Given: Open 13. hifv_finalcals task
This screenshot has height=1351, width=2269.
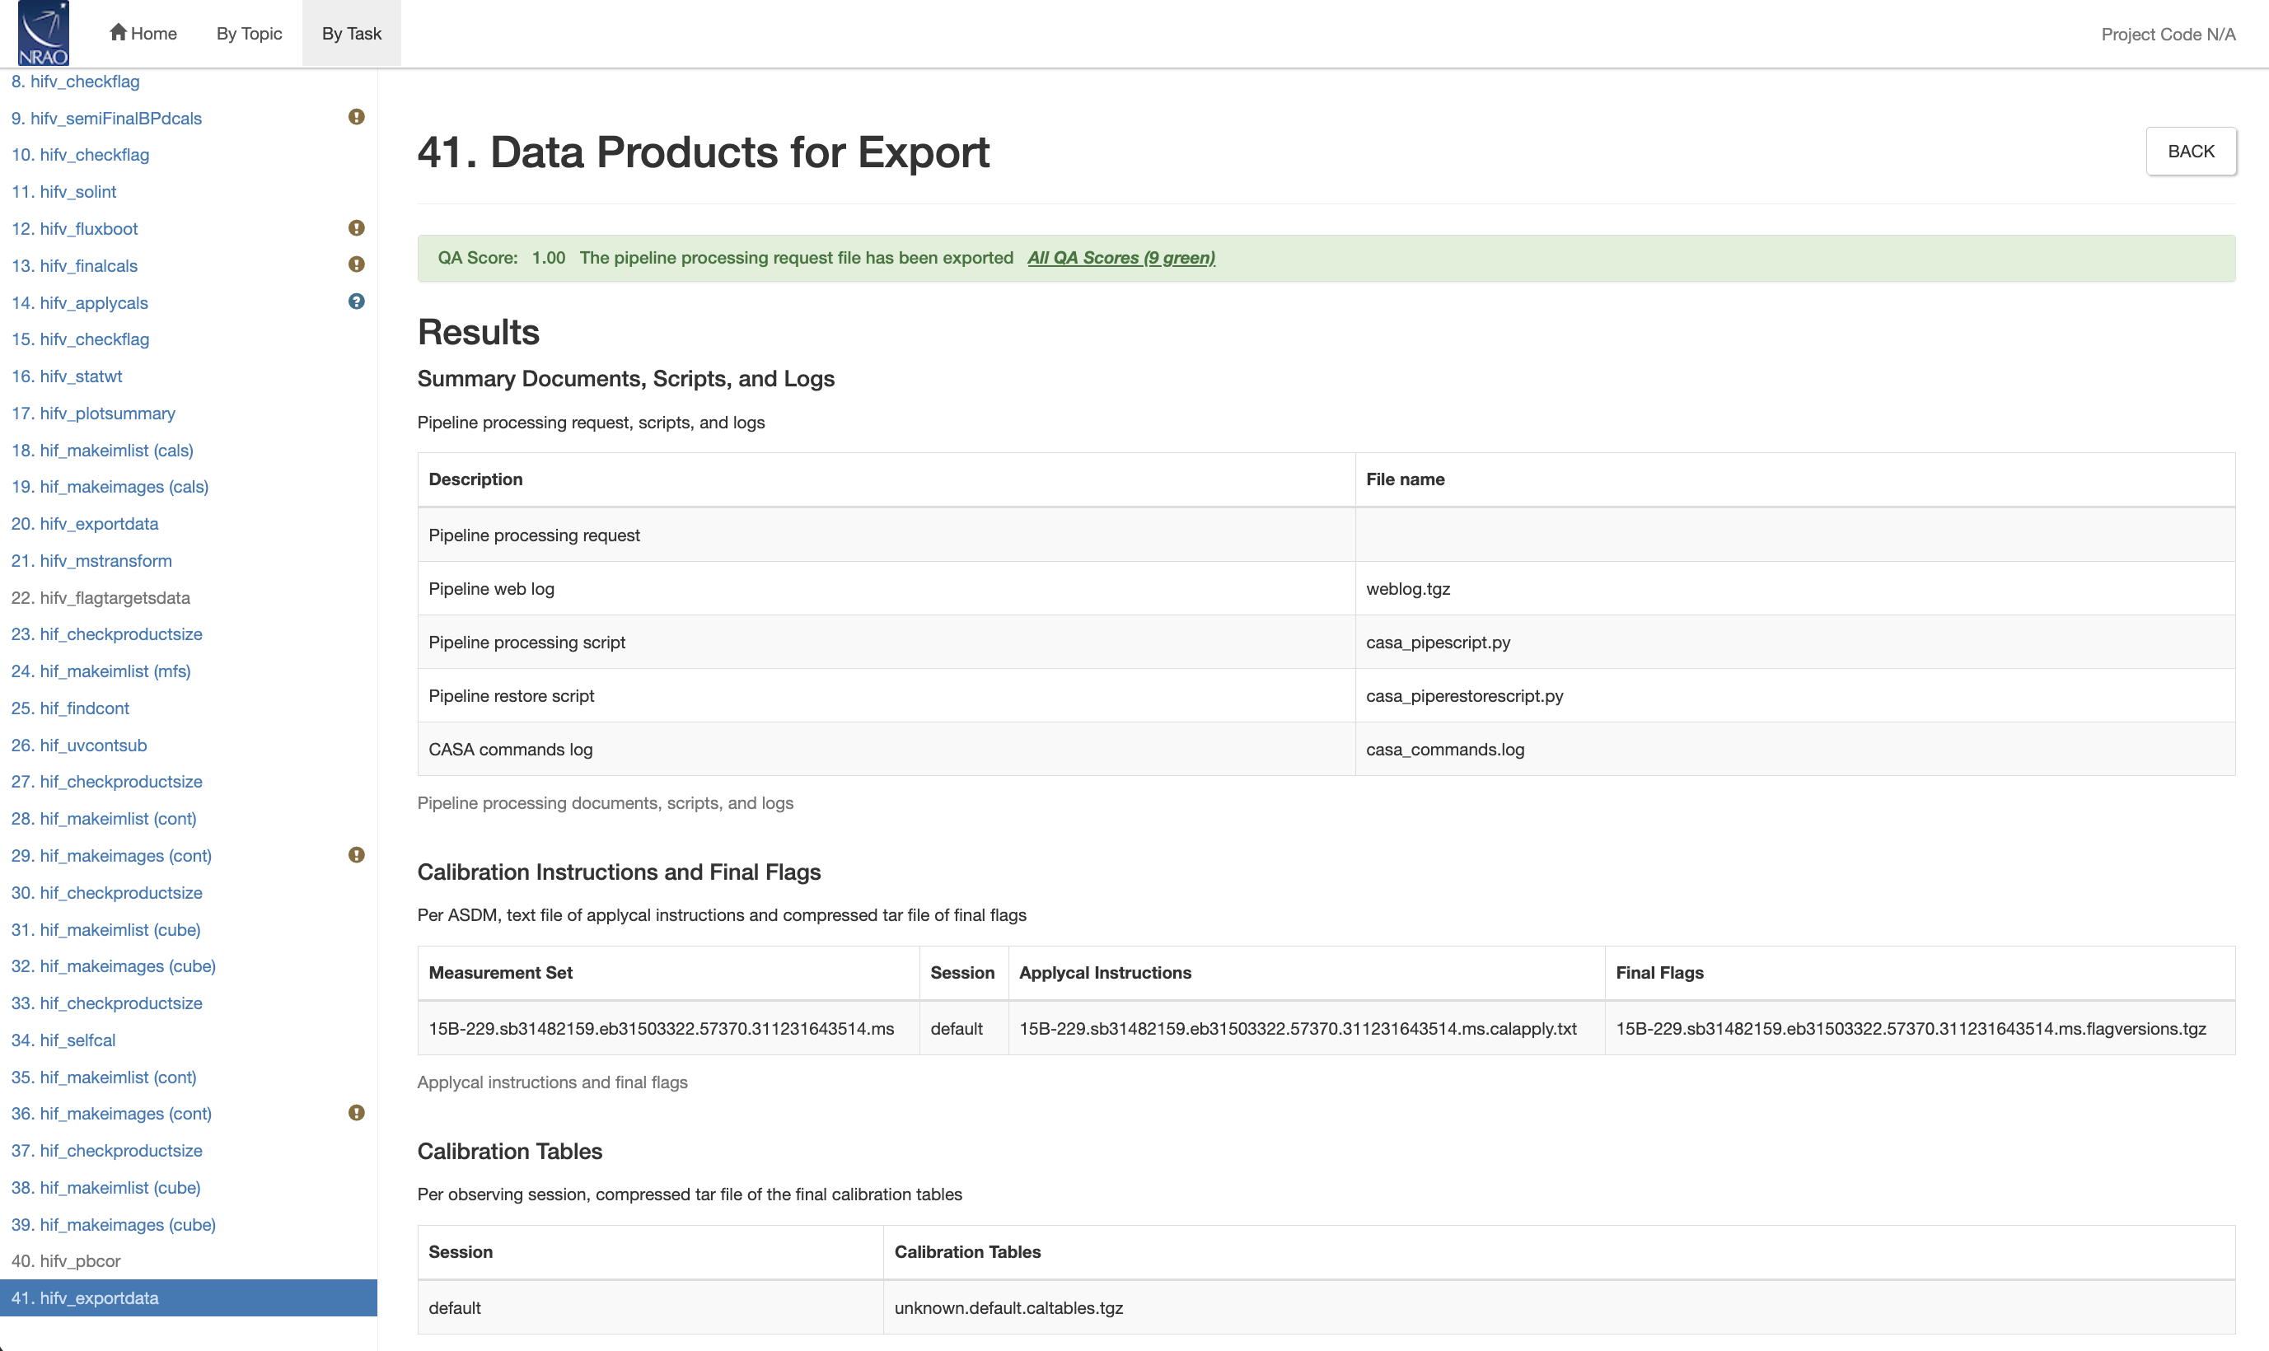Looking at the screenshot, I should [x=75, y=266].
